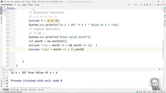Open the Edit menu

8,2
